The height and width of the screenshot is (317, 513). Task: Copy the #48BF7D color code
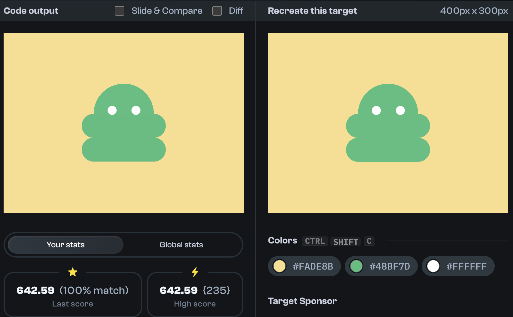[390, 266]
